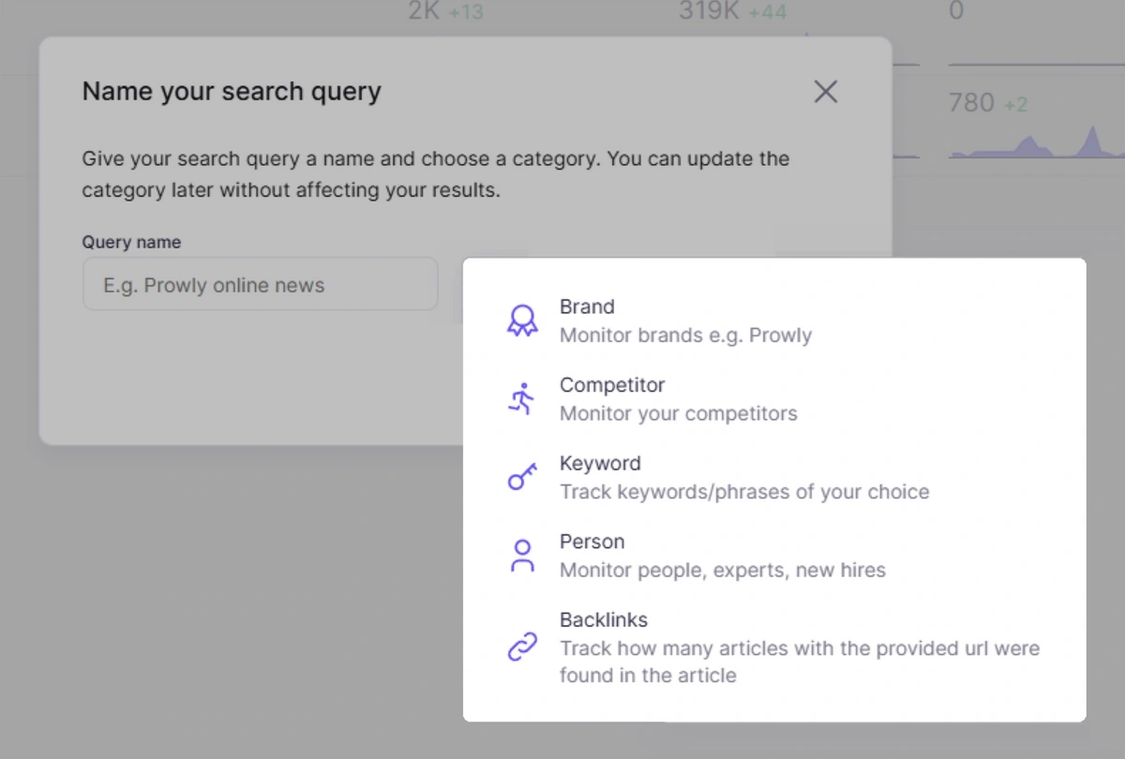Select Competitor category option
This screenshot has height=759, width=1125.
pyautogui.click(x=774, y=399)
